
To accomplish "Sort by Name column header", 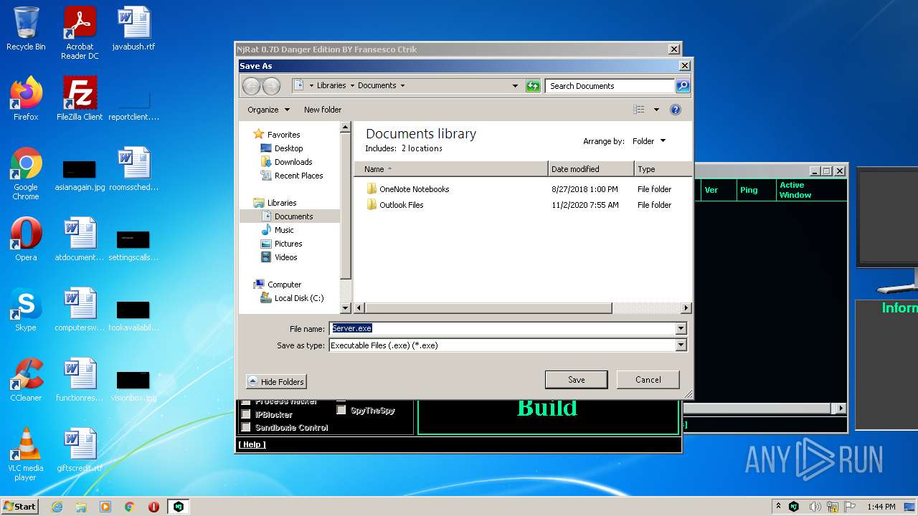I will 451,169.
